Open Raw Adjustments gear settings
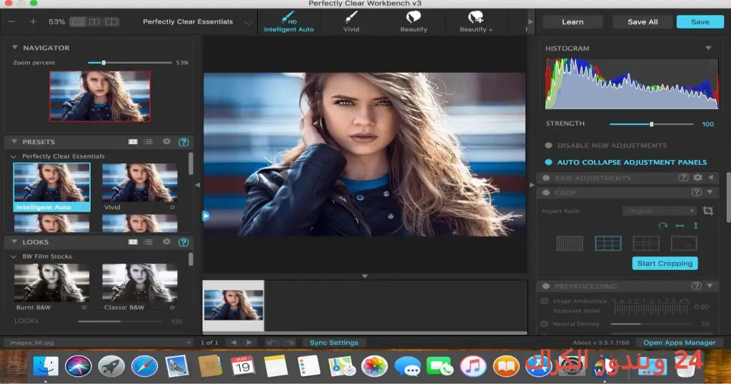Viewport: 731px width, 384px height. coord(698,177)
